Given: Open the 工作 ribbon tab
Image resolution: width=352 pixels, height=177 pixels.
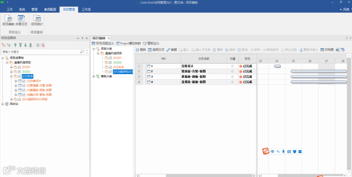Looking at the screenshot, I should [9, 9].
